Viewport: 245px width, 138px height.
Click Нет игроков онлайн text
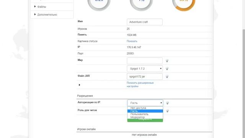[144, 135]
